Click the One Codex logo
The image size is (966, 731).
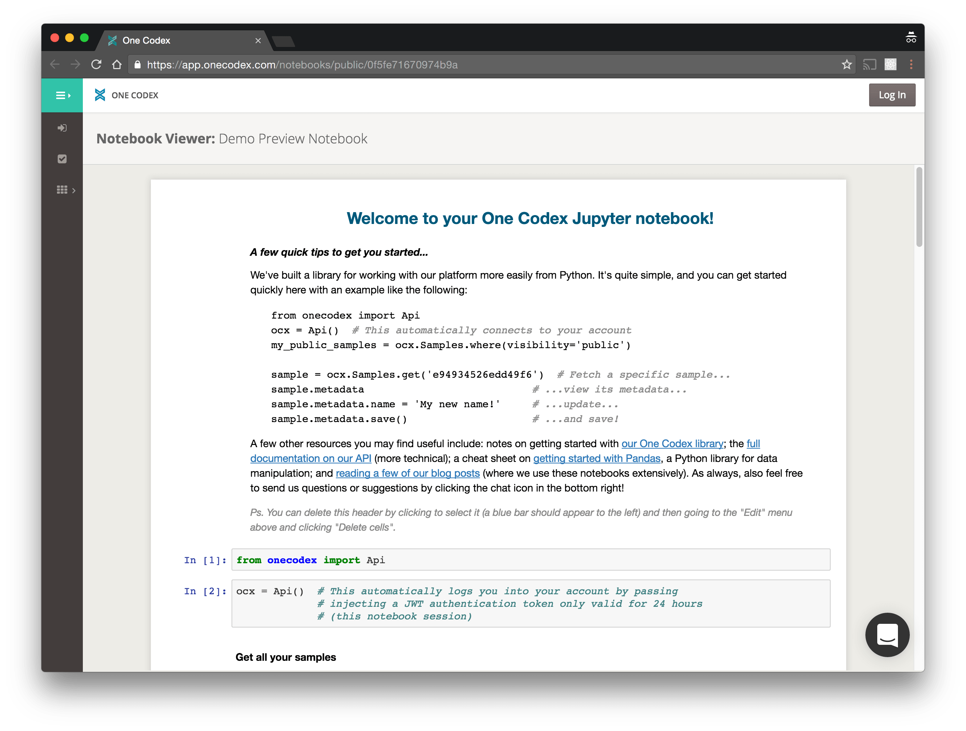click(100, 95)
